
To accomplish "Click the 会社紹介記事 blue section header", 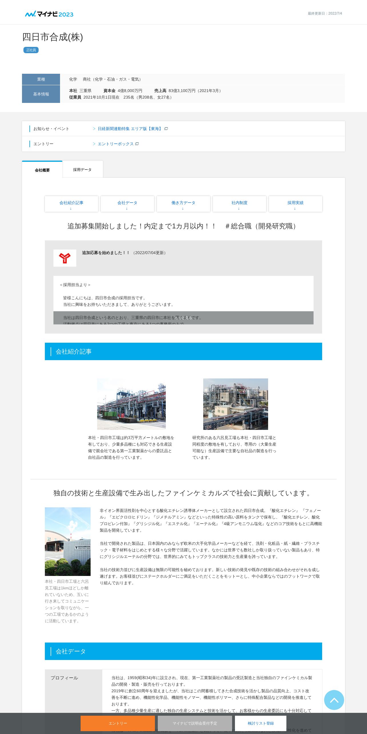I will [183, 351].
